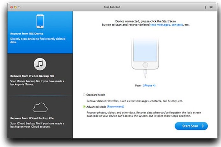Click 'Recover photos, videos and other data' description
Image resolution: width=221 pixels, height=147 pixels.
coord(144,114)
